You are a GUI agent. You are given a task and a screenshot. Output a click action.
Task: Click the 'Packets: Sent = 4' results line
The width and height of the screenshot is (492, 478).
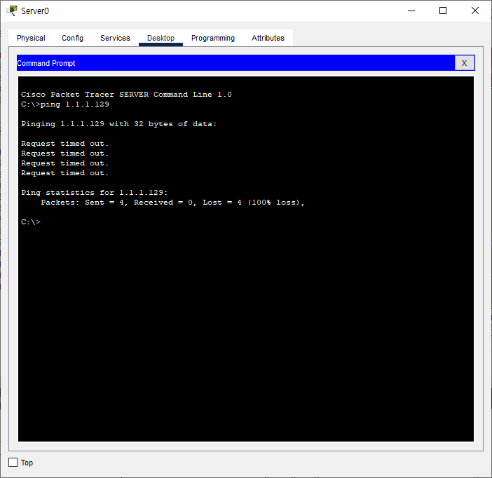172,203
